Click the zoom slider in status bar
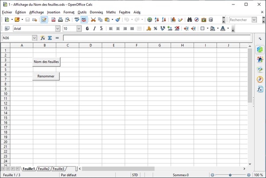 [x=230, y=175]
